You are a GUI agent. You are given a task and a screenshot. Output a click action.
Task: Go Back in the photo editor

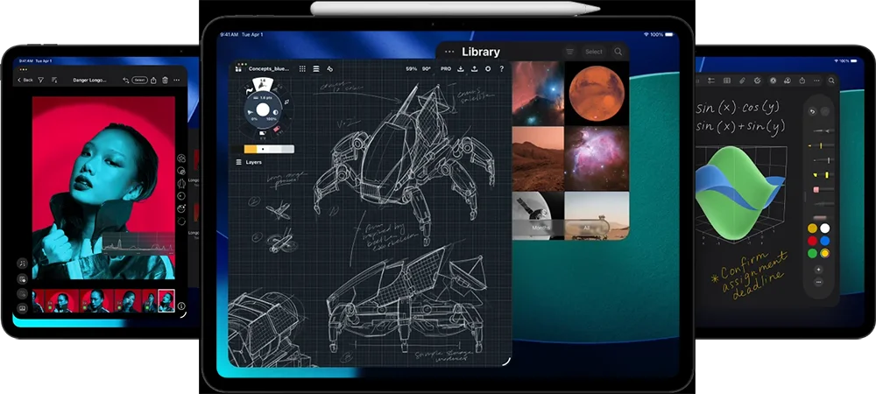(25, 80)
